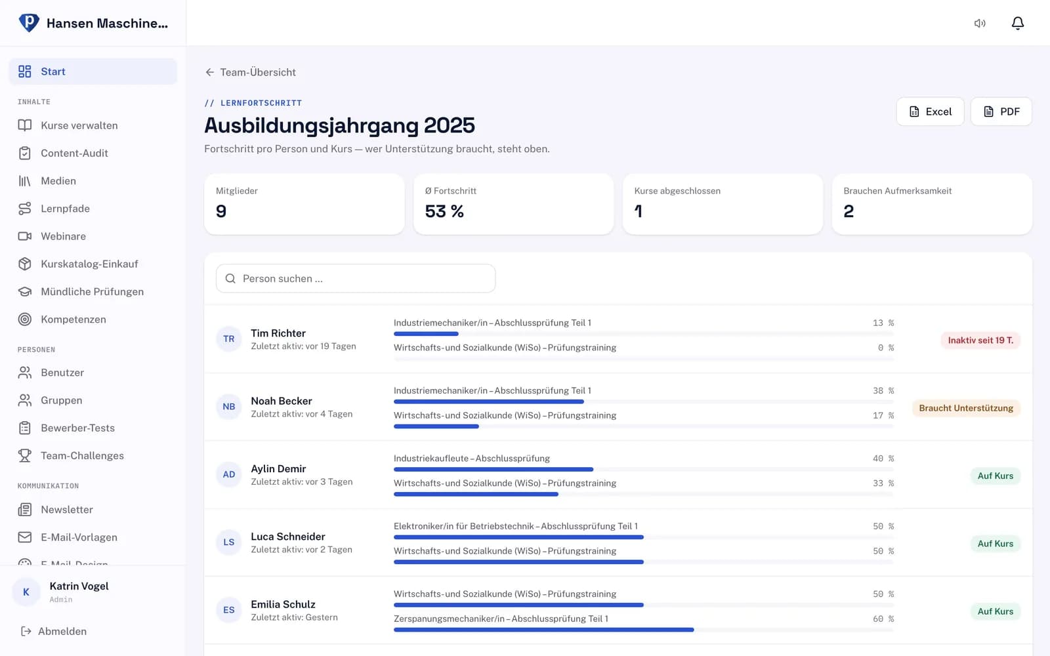Click the Hansen Maschine logo icon
This screenshot has width=1050, height=656.
[x=29, y=23]
